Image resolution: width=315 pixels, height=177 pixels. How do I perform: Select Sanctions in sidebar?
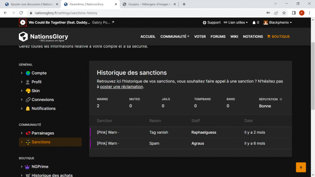pos(50,142)
